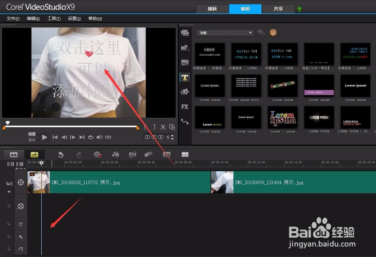
Task: Expand the track manager down arrow
Action: (x=9, y=192)
